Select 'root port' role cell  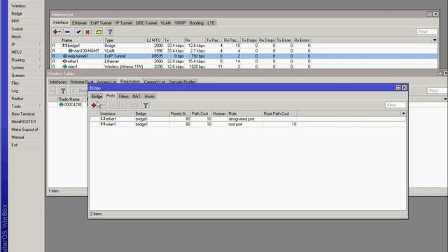point(235,124)
